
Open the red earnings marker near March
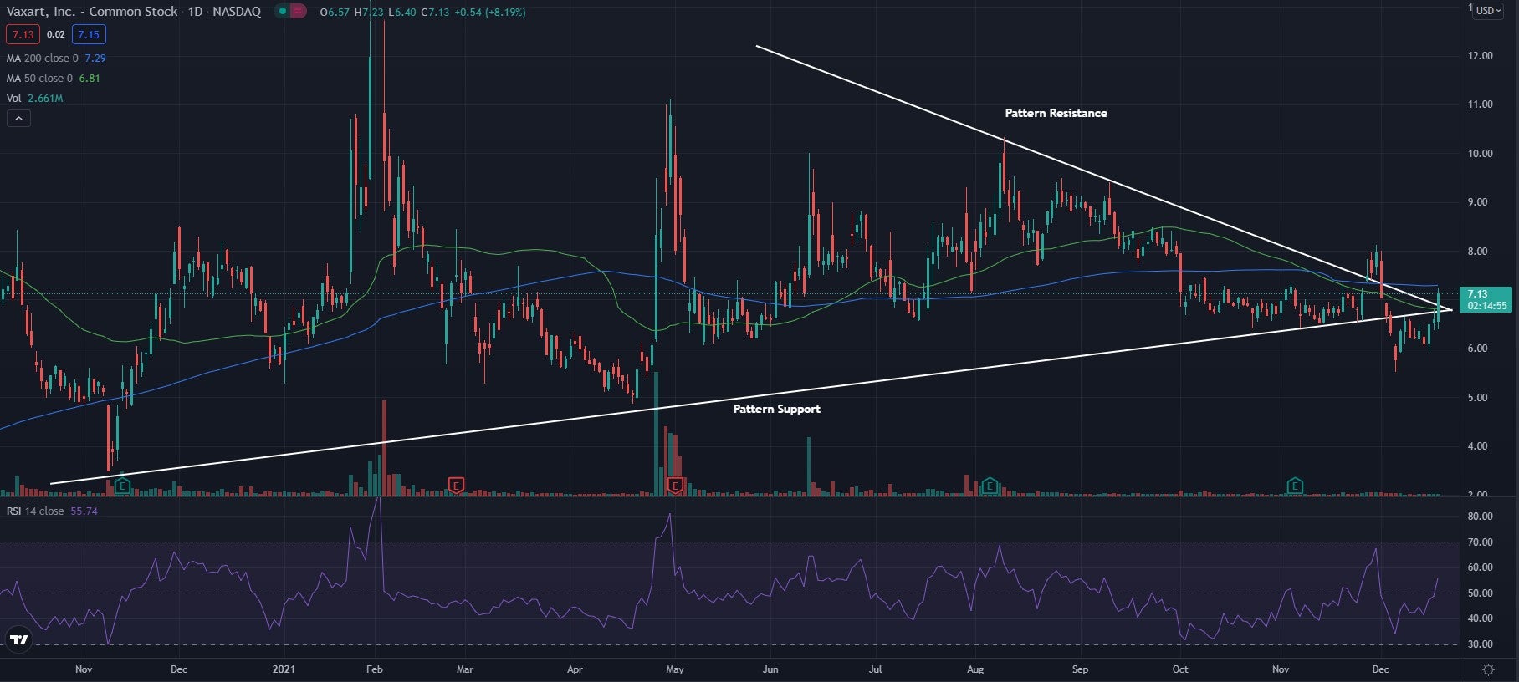point(456,485)
